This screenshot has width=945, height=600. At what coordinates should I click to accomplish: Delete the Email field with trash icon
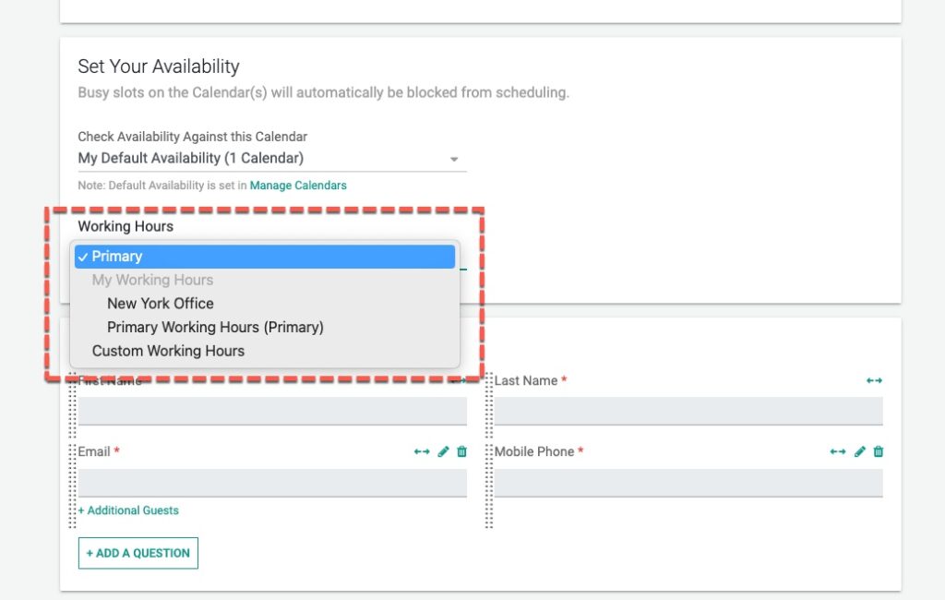tap(461, 451)
